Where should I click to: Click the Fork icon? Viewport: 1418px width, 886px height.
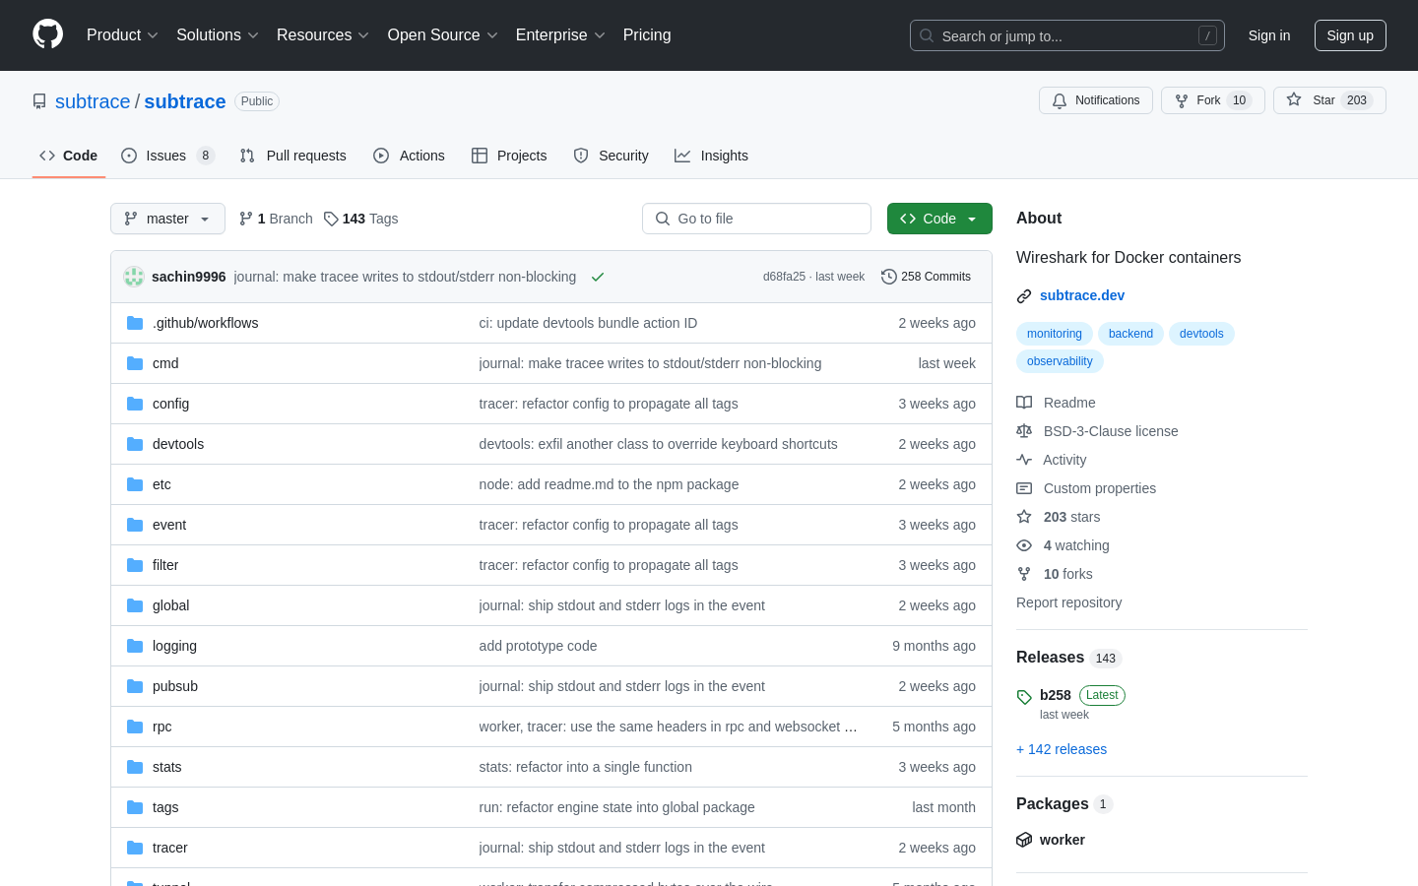click(x=1182, y=100)
